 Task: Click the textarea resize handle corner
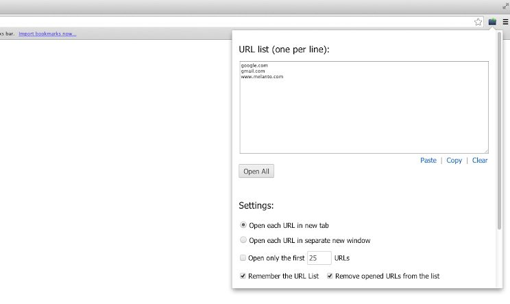(x=486, y=151)
